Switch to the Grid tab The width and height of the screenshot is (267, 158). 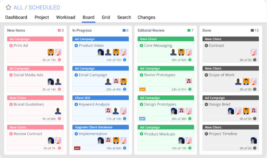coord(106,17)
